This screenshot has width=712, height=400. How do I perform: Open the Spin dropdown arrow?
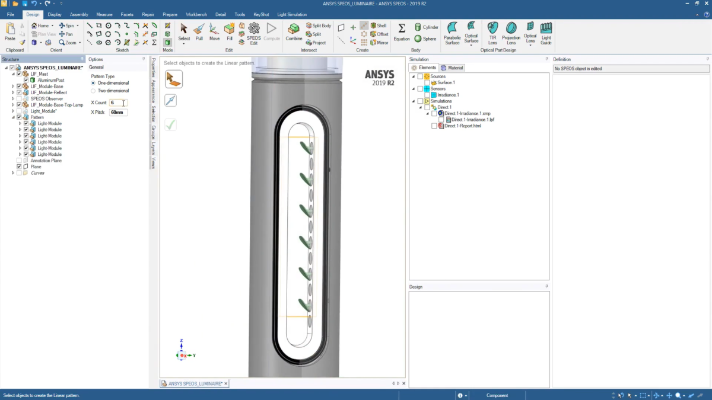[x=77, y=26]
